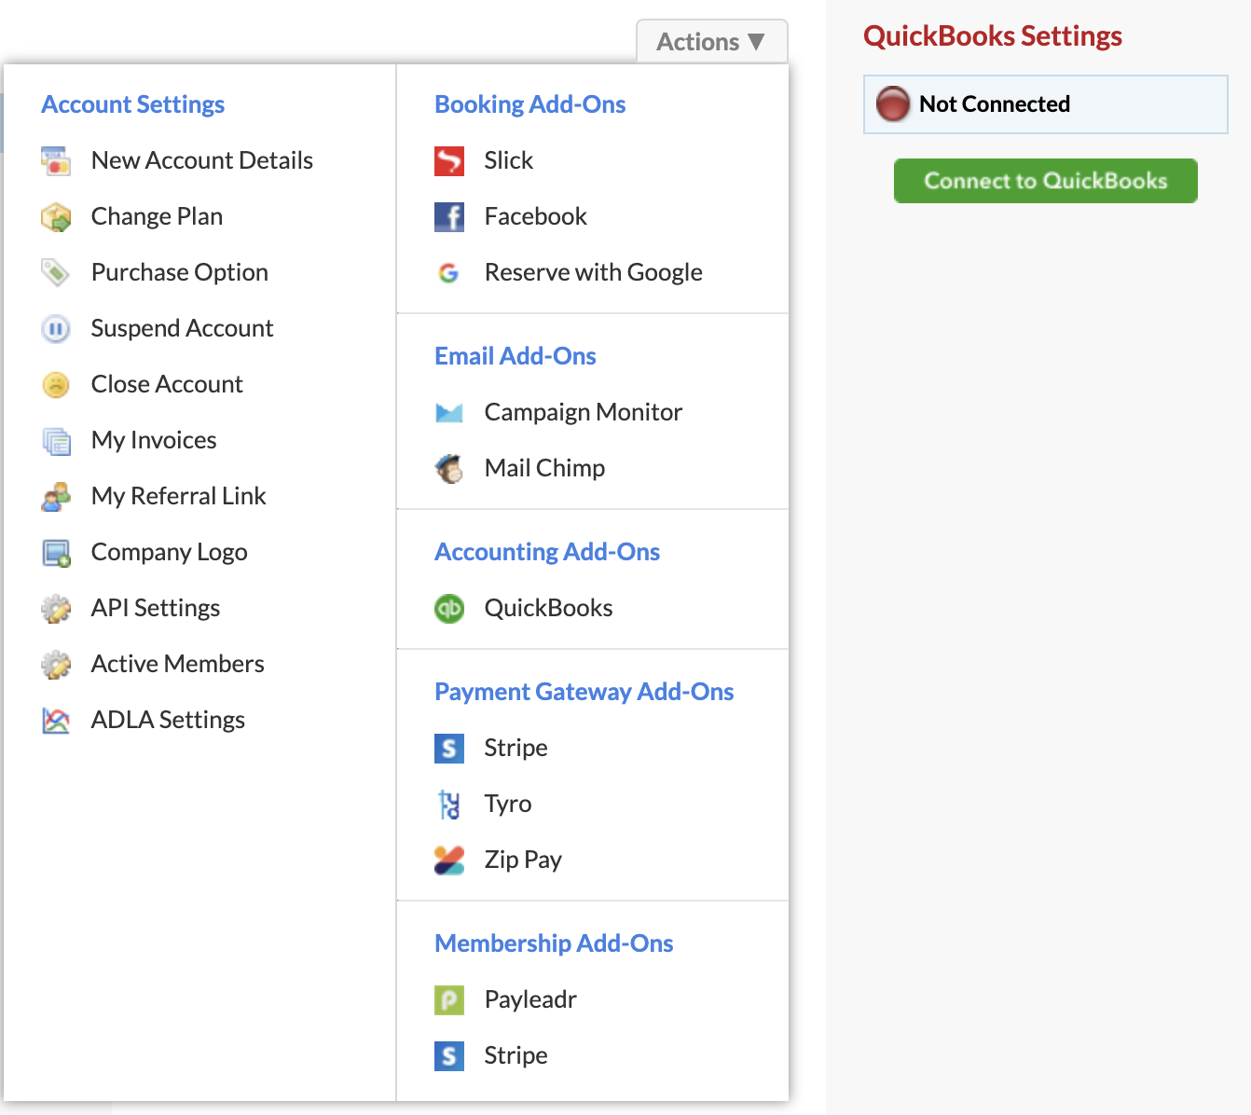Choose Stripe label under Membership Add-Ons
The height and width of the screenshot is (1115, 1251).
[516, 1055]
